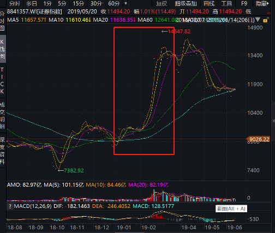The width and height of the screenshot is (275, 233).
Task: Click the 14647.82 high price arrow marker
Action: coord(176,32)
